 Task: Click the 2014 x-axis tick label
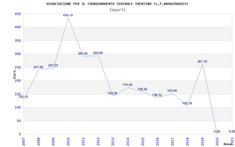(128, 141)
